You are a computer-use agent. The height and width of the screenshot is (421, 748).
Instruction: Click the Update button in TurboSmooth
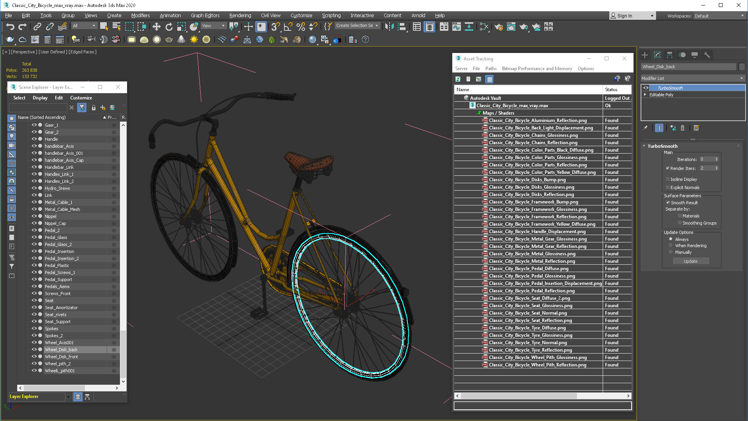pos(691,261)
